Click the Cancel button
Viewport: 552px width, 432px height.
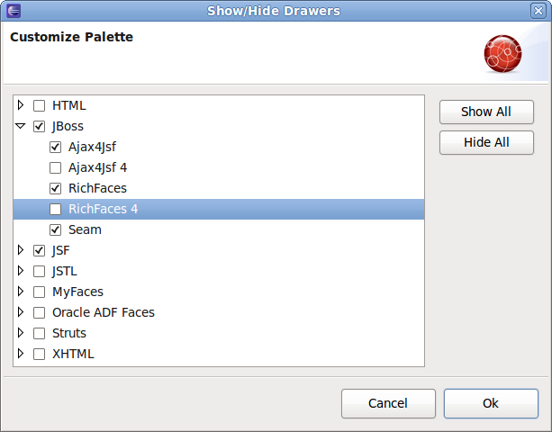pyautogui.click(x=388, y=403)
